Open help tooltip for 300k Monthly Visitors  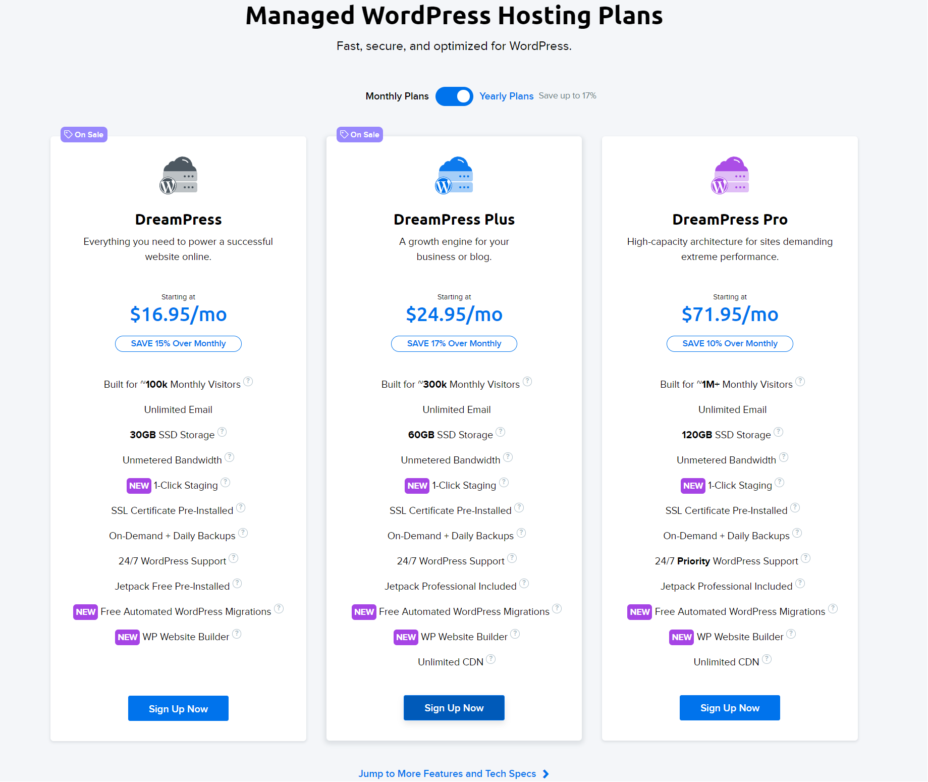pyautogui.click(x=527, y=381)
